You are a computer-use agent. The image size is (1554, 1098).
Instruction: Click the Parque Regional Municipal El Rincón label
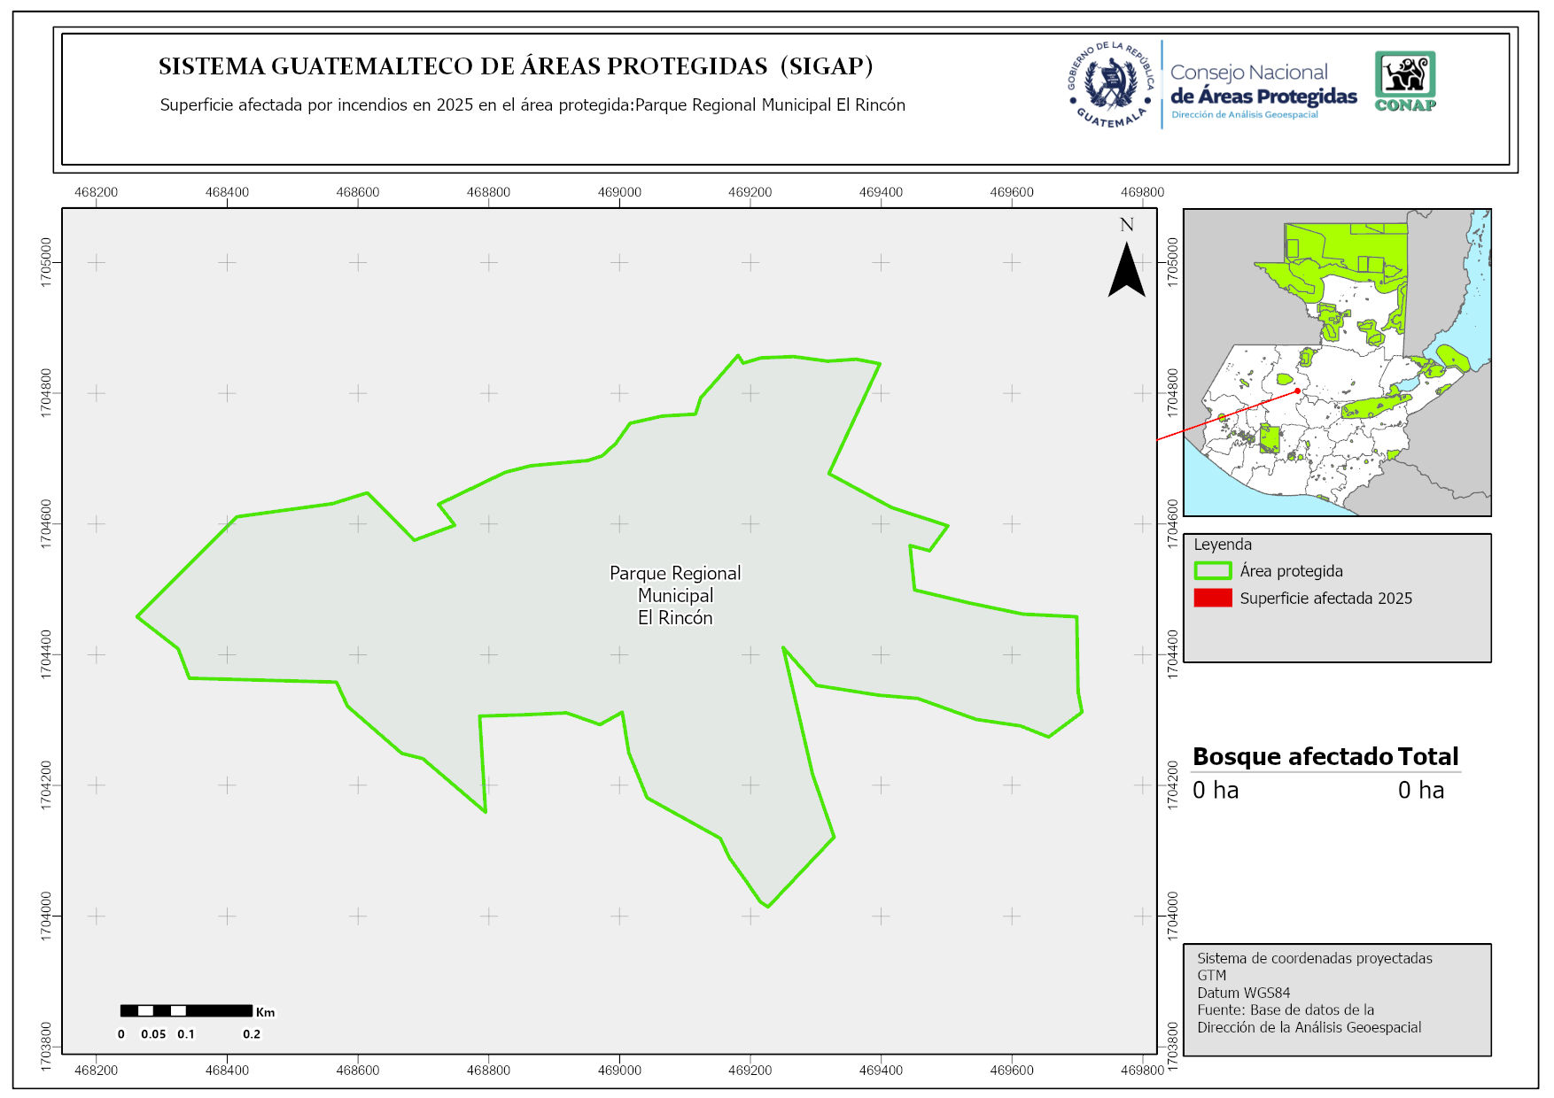pyautogui.click(x=675, y=595)
